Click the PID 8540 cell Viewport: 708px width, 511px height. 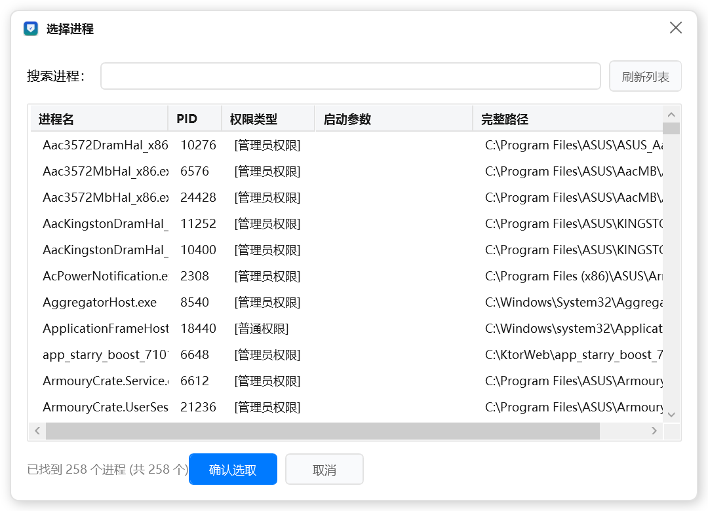(x=195, y=302)
